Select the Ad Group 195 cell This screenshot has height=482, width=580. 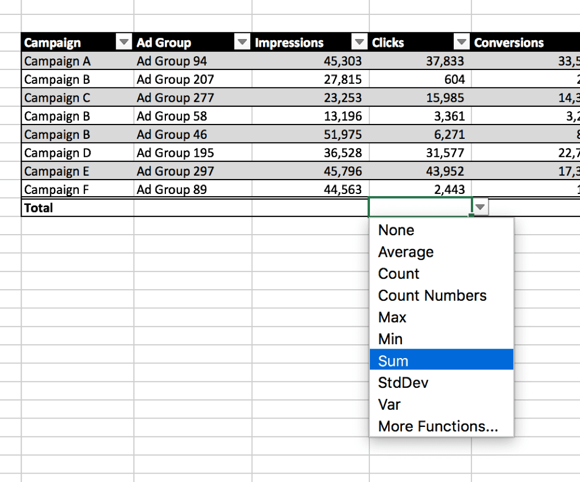pos(193,152)
